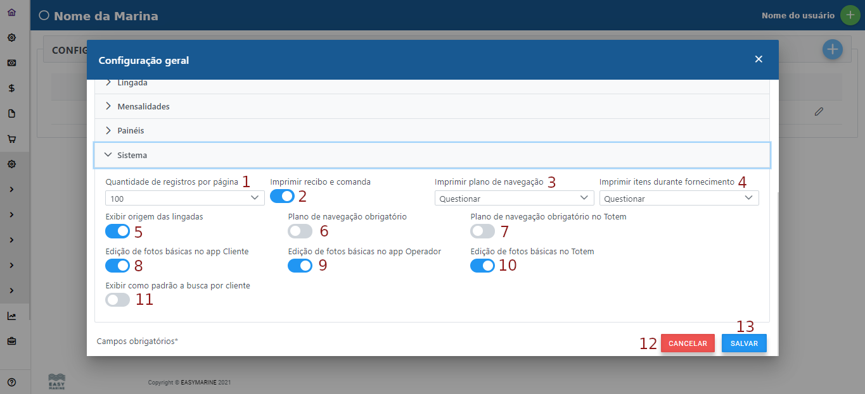Open the briefcase icon near the sidebar bottom

(x=11, y=340)
